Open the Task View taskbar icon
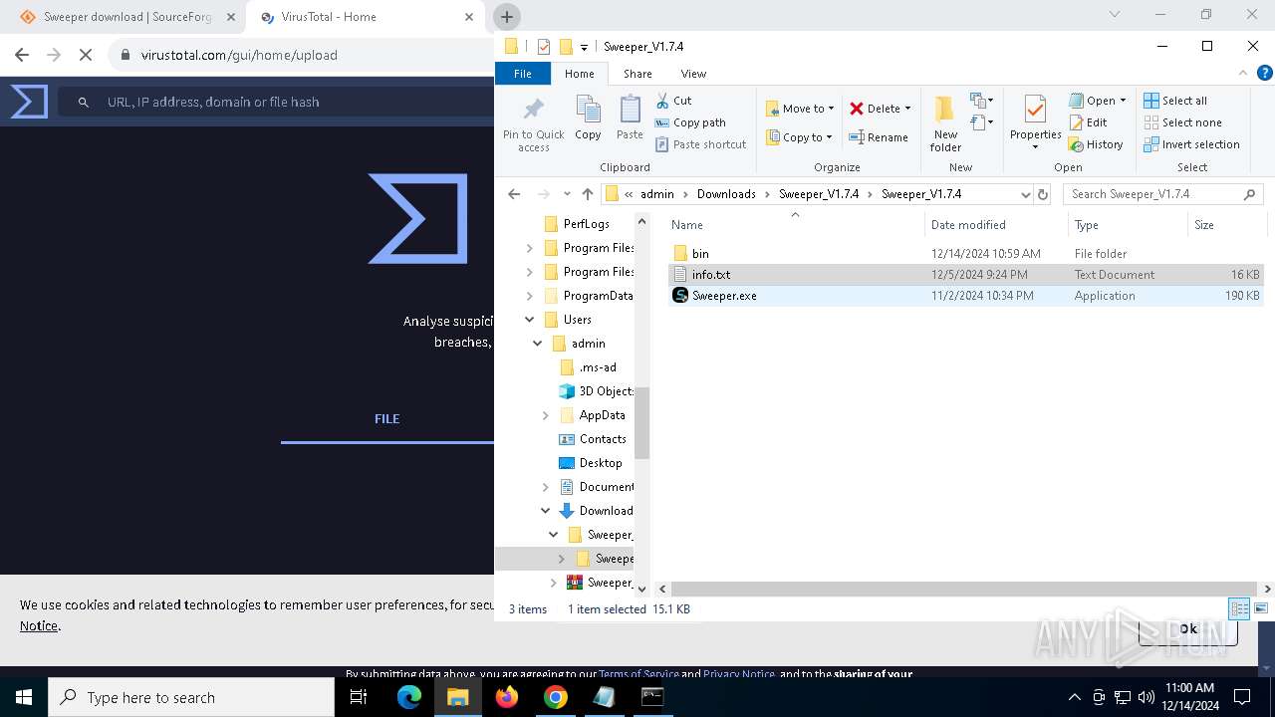This screenshot has width=1275, height=717. 359,697
